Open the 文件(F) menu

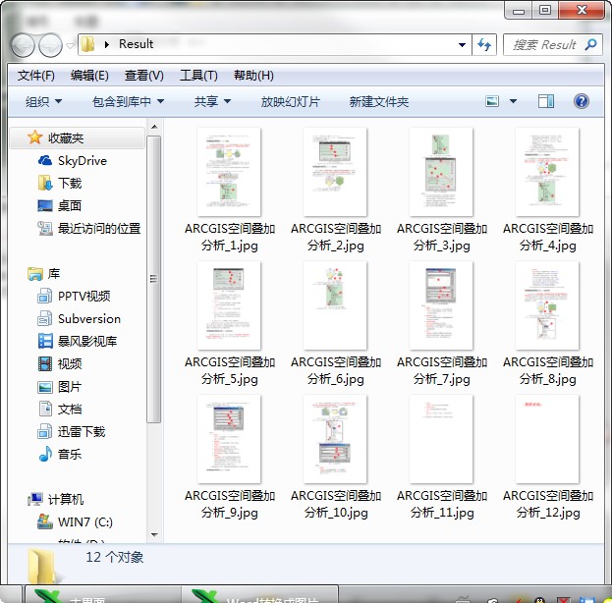[35, 76]
